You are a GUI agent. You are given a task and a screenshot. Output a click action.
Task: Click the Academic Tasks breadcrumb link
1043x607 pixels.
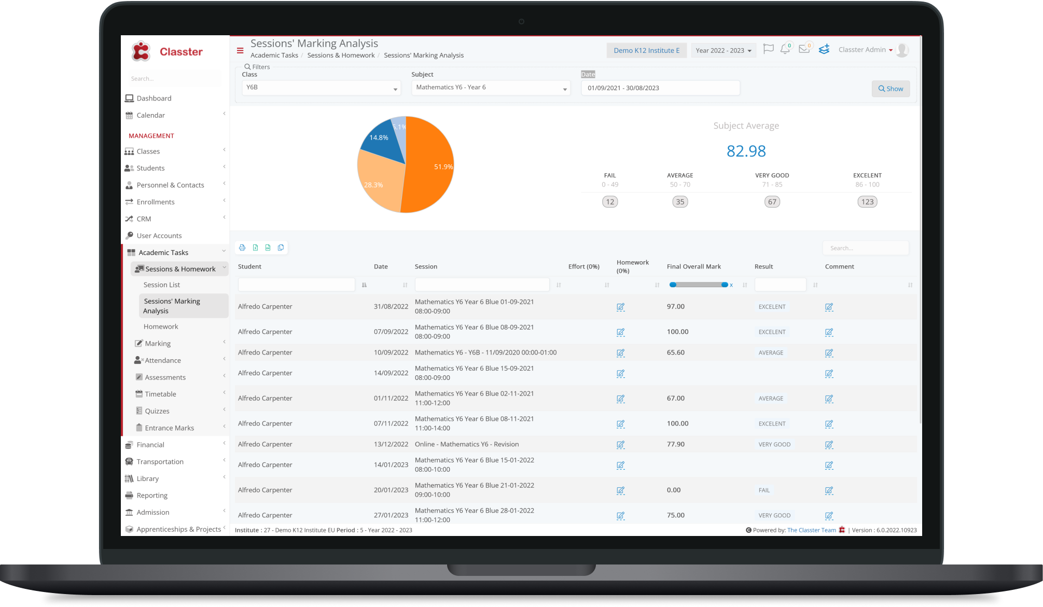274,55
